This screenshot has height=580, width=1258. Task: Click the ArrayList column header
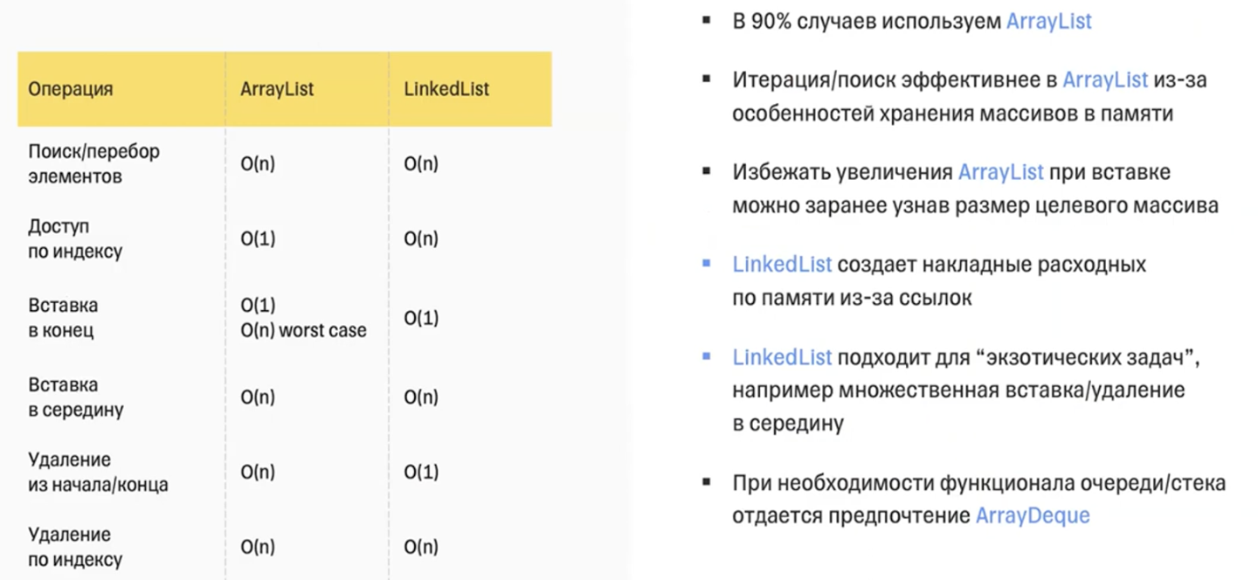tap(277, 89)
